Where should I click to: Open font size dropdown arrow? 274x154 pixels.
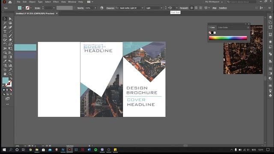177,8
